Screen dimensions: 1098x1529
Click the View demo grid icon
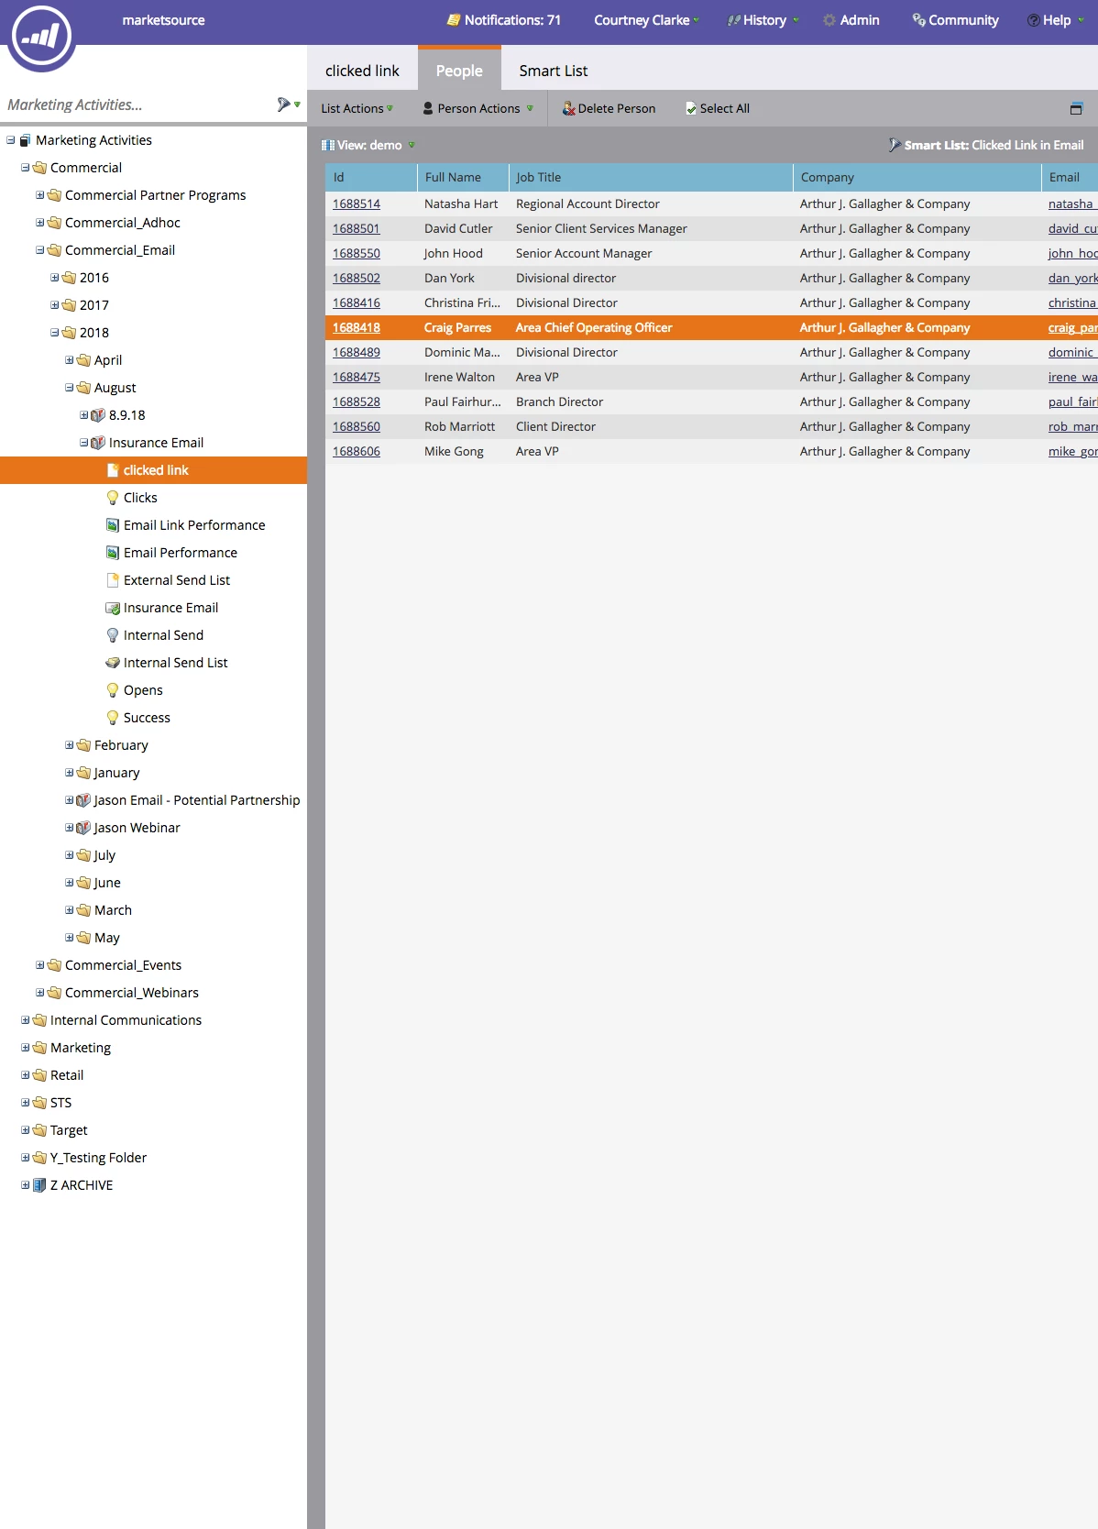click(x=328, y=145)
